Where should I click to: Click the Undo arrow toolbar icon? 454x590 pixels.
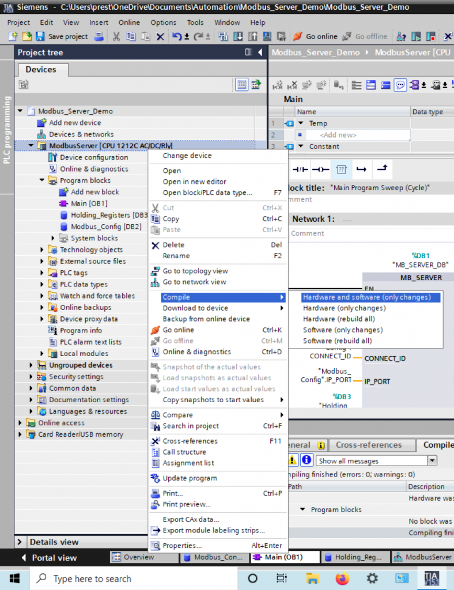click(177, 36)
